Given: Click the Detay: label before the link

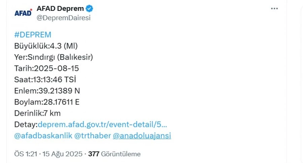Looking at the screenshot, I should (x=26, y=125).
